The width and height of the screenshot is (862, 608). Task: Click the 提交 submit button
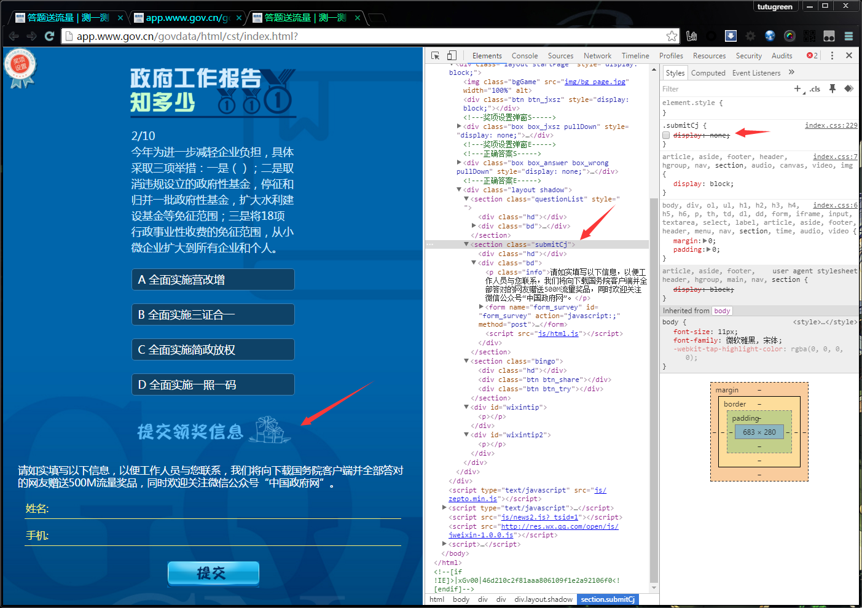click(213, 573)
